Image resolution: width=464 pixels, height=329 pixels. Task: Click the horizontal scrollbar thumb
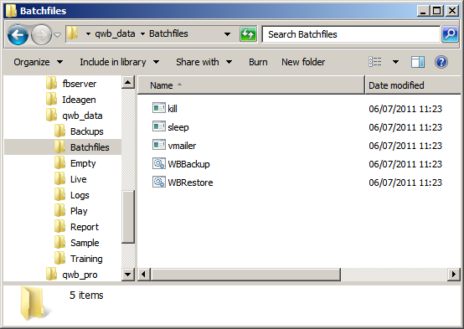pyautogui.click(x=245, y=275)
